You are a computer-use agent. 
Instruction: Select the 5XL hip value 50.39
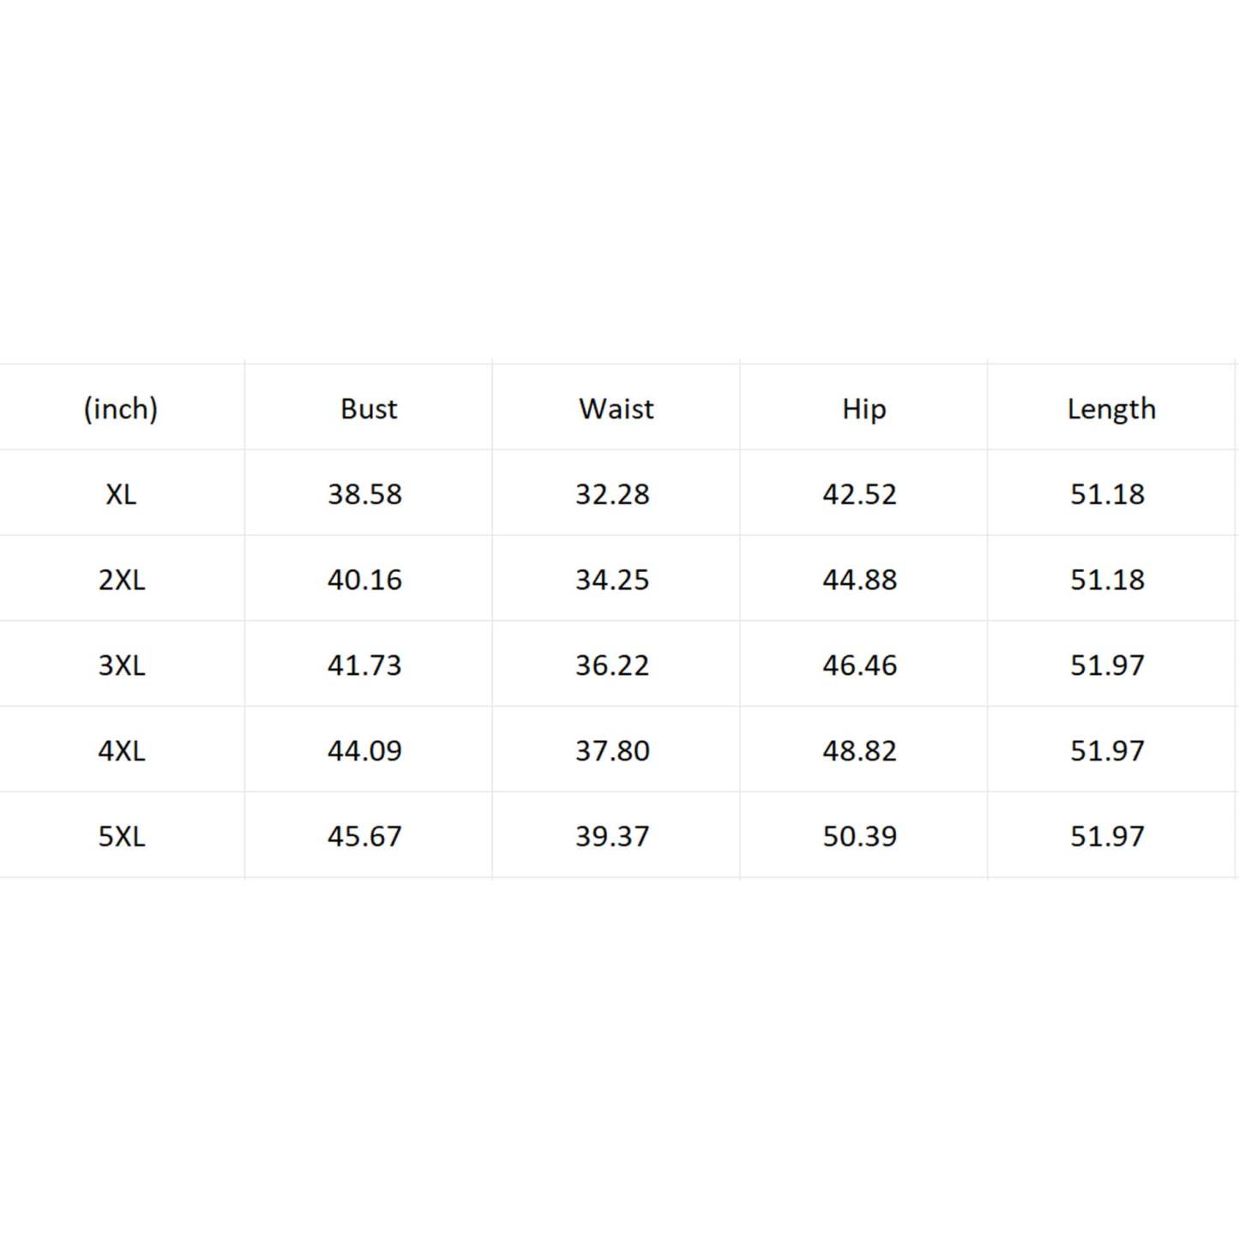(860, 836)
